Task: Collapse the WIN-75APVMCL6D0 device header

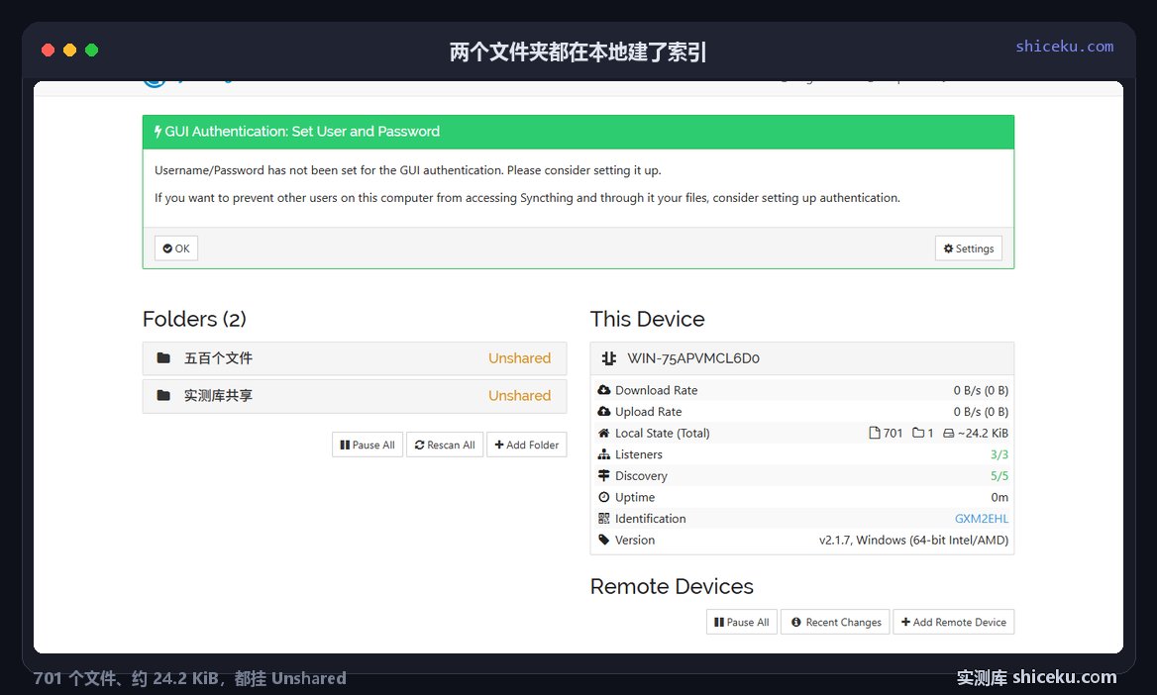Action: [802, 358]
